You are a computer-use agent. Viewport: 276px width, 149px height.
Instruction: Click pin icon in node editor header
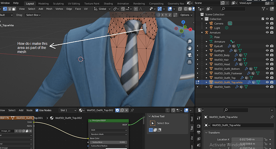pyautogui.click(x=132, y=110)
